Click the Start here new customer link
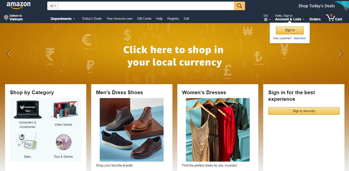The width and height of the screenshot is (349, 171). [x=300, y=38]
